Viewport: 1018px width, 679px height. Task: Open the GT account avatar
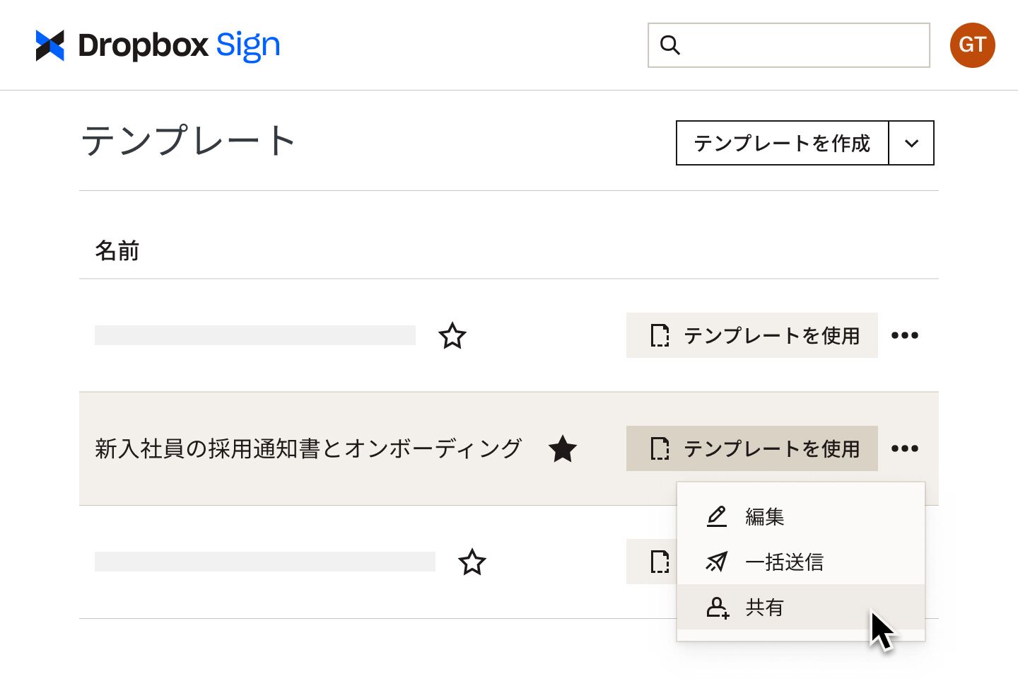point(972,45)
